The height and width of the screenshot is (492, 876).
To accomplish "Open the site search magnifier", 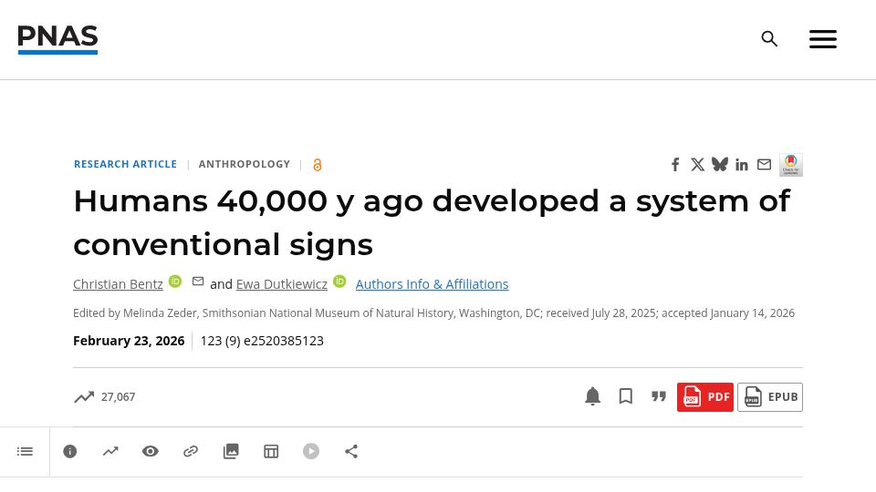I will pyautogui.click(x=769, y=39).
